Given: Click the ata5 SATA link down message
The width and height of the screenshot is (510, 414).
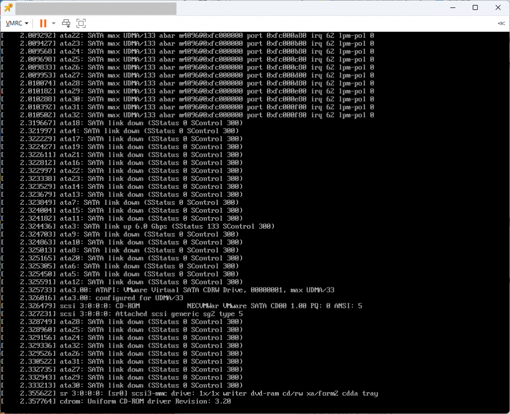Looking at the screenshot, I should tap(120, 274).
